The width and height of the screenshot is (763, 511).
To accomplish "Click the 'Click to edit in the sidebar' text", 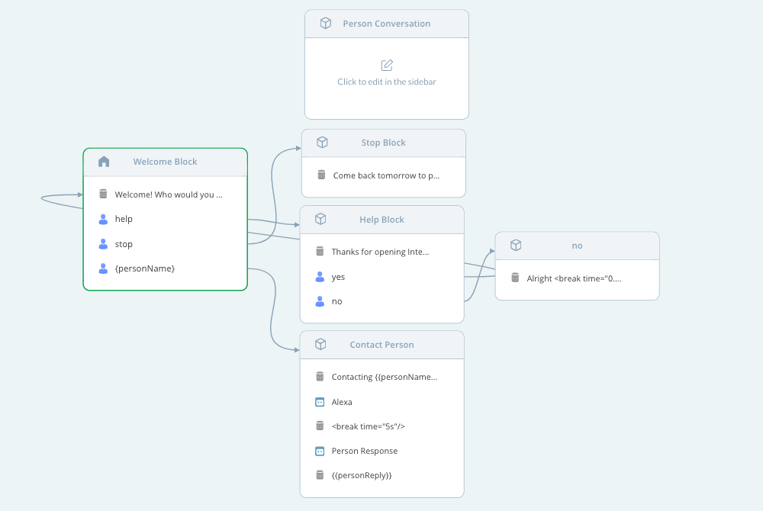I will 387,82.
